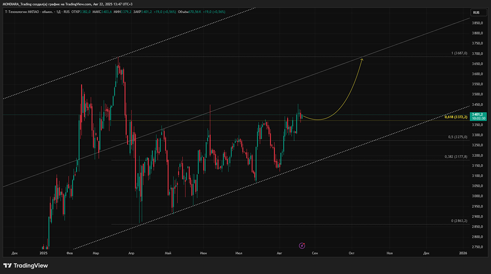Click the purple lightning event icon
This screenshot has width=491, height=274.
coord(302,246)
